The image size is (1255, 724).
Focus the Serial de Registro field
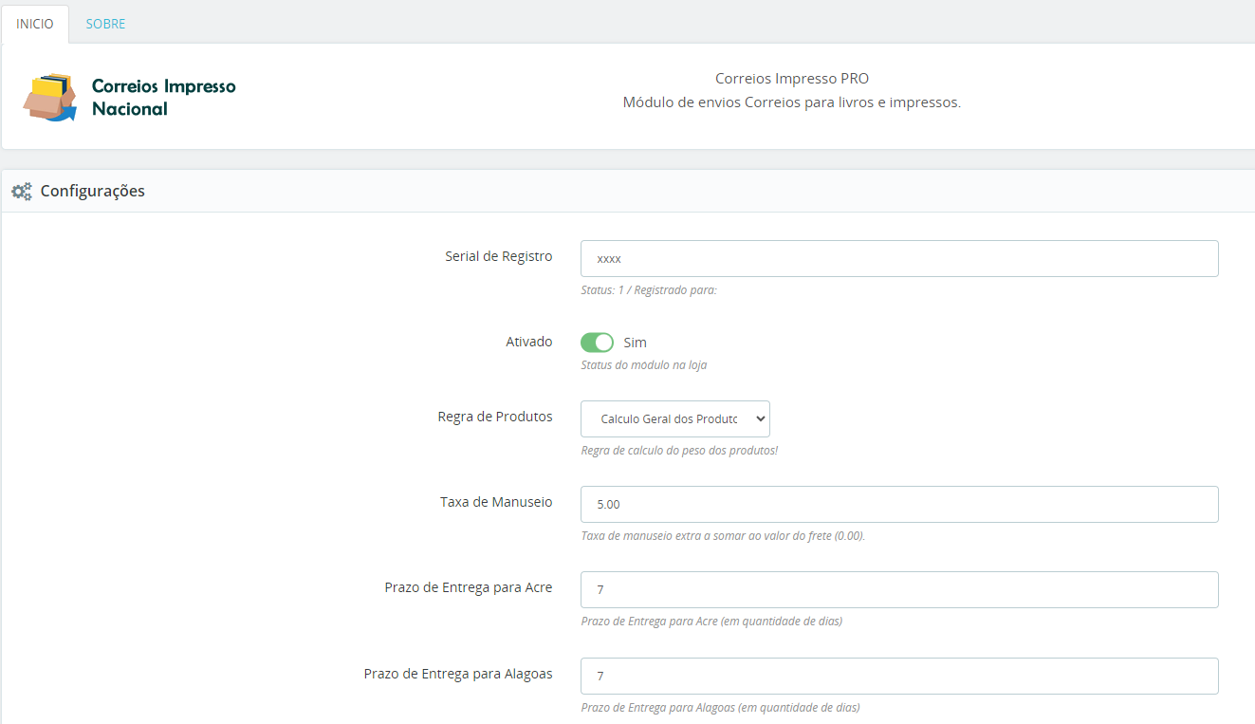point(899,258)
